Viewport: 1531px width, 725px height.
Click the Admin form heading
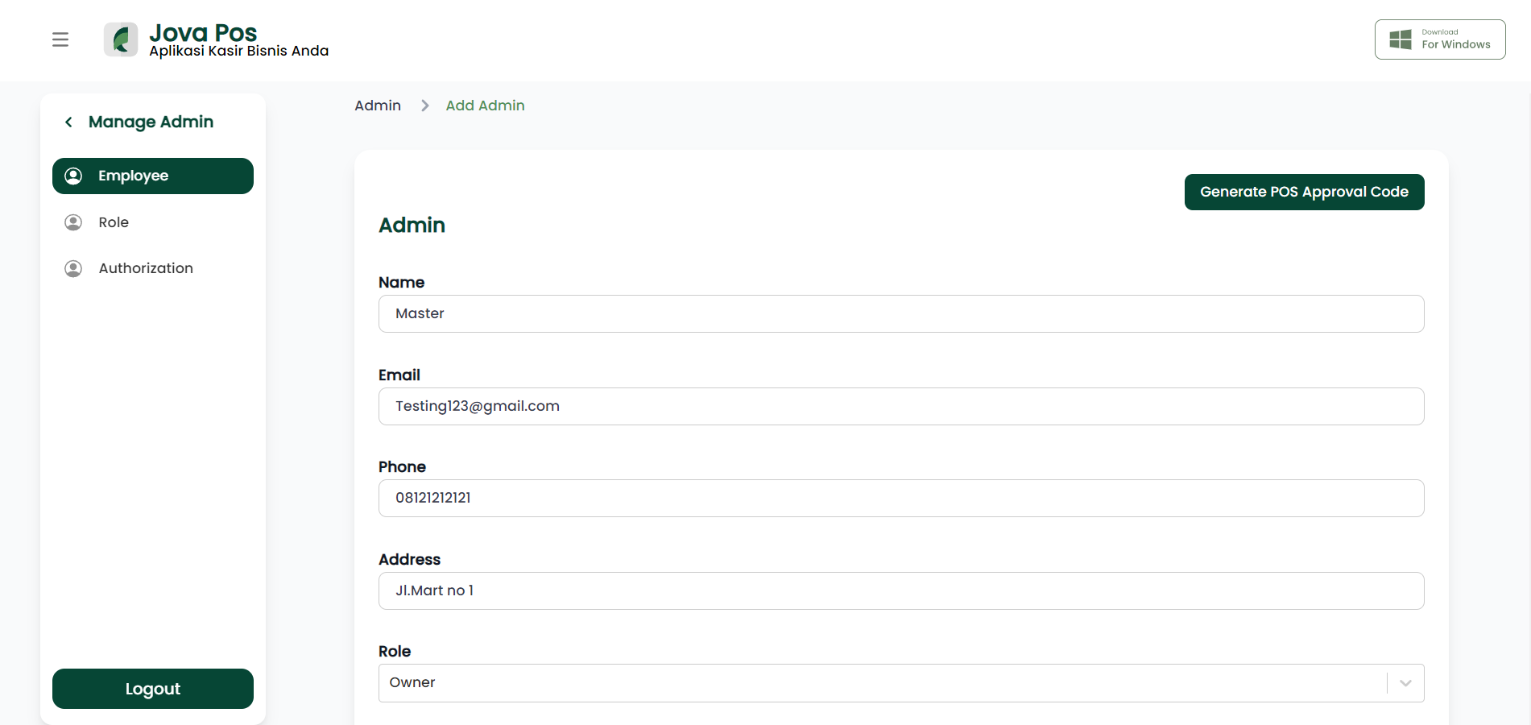coord(412,225)
